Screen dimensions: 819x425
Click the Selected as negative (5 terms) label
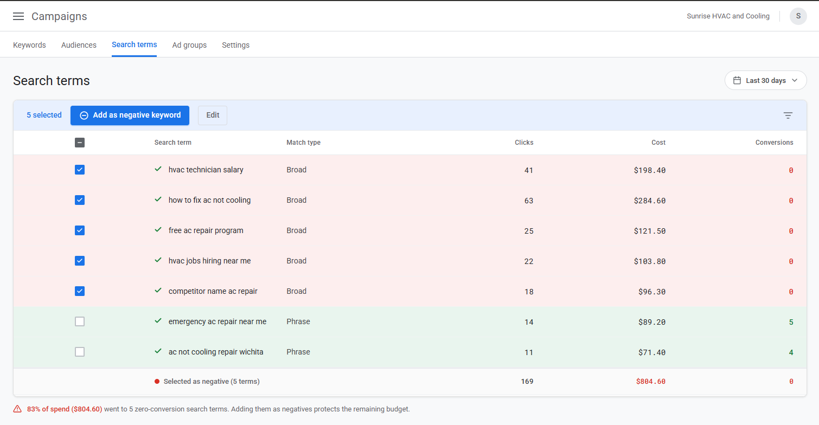212,382
